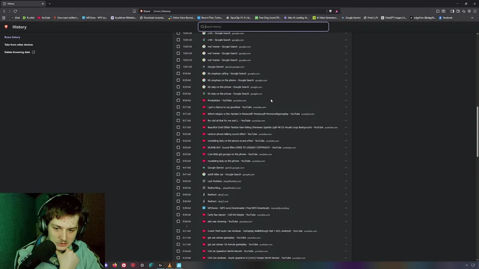
Task: Open the Rumble bookmark
Action: (29, 18)
